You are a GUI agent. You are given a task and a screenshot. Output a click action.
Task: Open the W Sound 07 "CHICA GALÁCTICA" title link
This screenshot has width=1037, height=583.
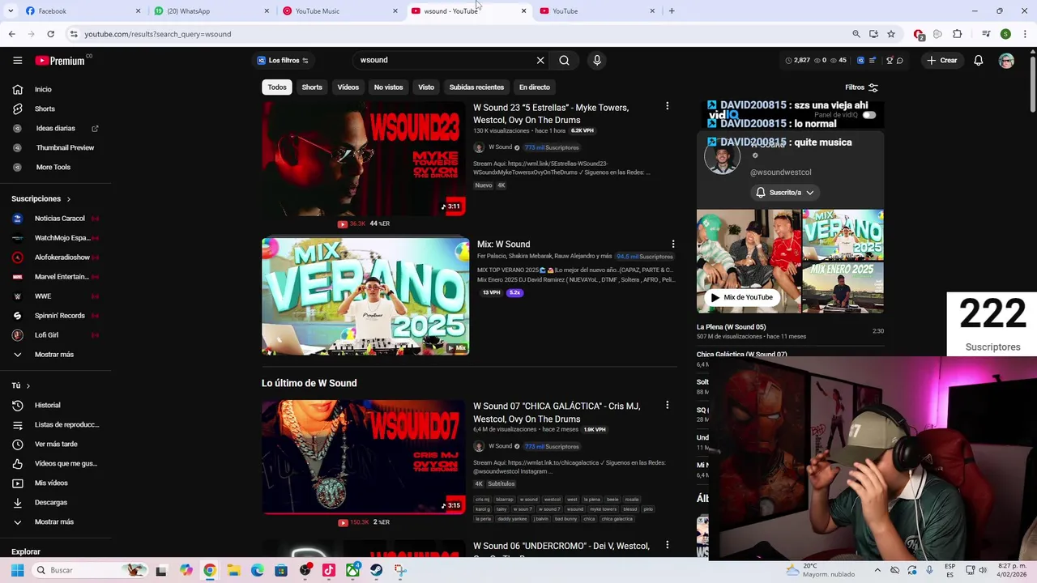(x=557, y=412)
